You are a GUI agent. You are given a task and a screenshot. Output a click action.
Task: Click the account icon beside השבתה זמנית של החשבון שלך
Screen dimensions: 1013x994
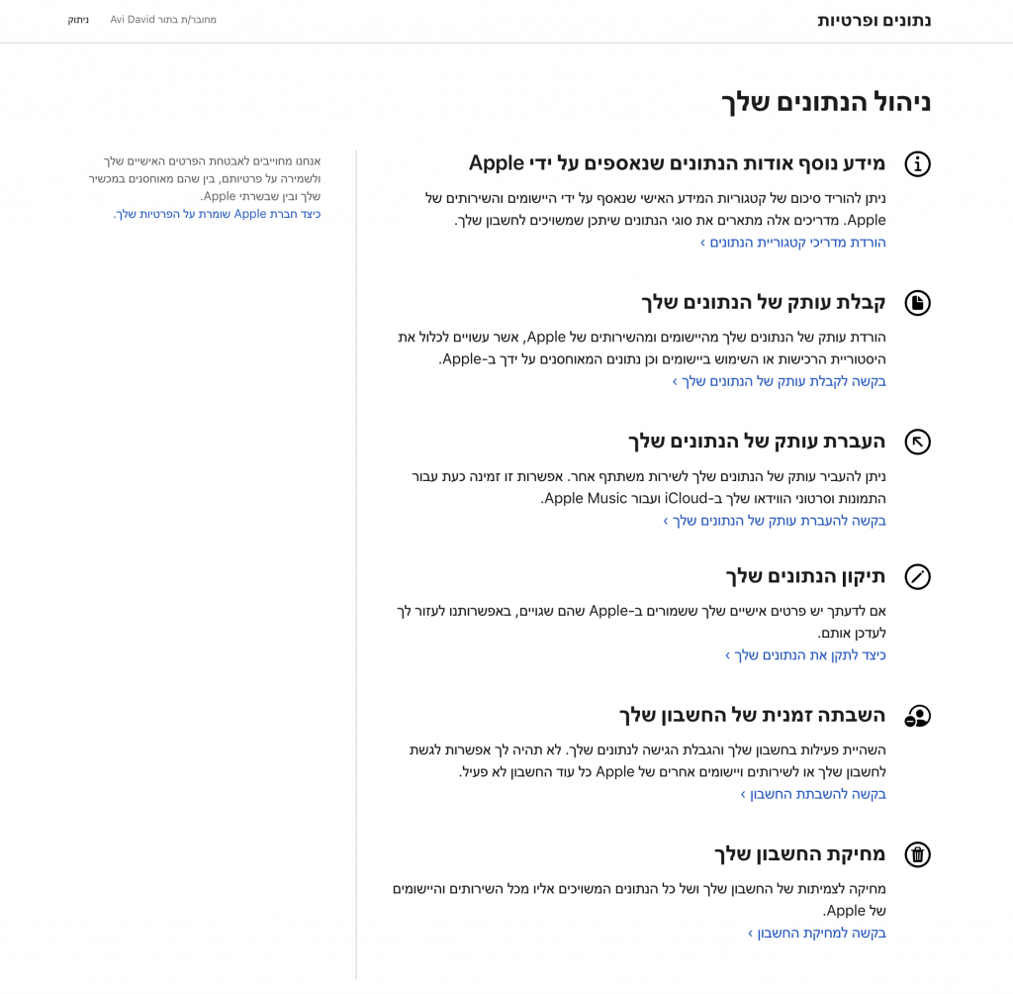tap(917, 716)
